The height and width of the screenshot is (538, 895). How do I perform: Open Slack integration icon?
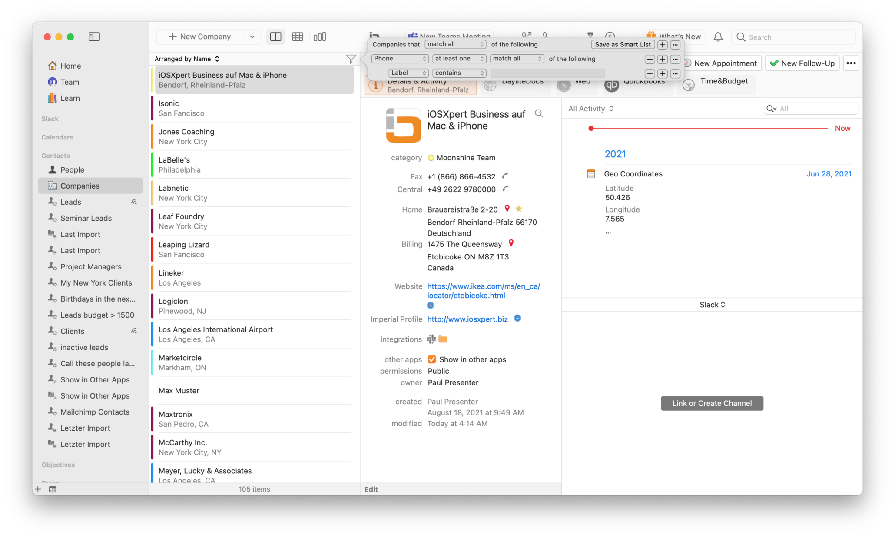pos(431,339)
